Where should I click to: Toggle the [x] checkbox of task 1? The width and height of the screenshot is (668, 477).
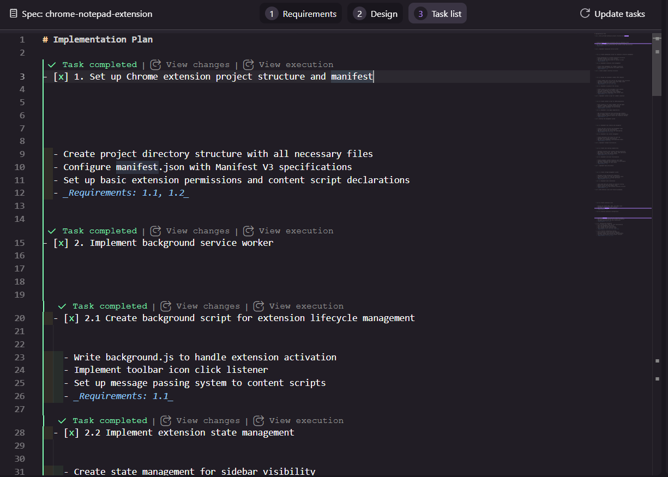(x=61, y=76)
